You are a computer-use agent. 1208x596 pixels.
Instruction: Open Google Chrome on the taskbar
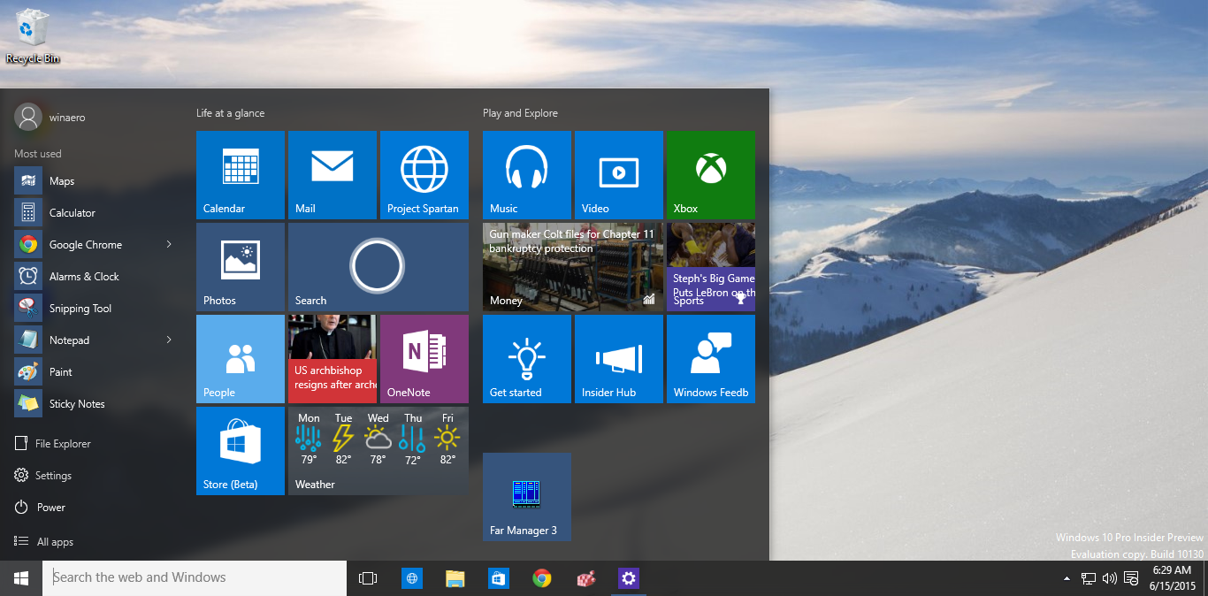click(542, 578)
